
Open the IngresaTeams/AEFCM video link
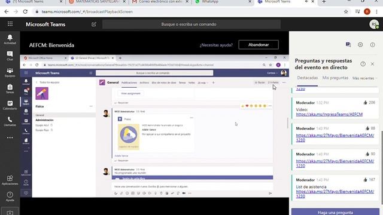[x=329, y=114]
